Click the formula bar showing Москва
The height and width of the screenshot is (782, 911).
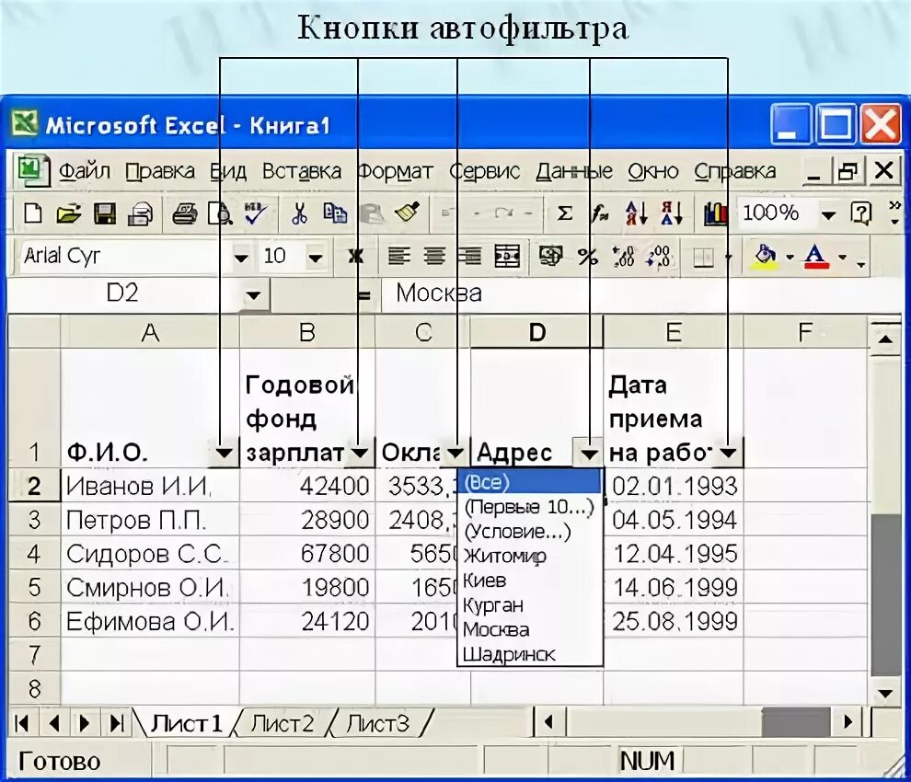(x=642, y=293)
